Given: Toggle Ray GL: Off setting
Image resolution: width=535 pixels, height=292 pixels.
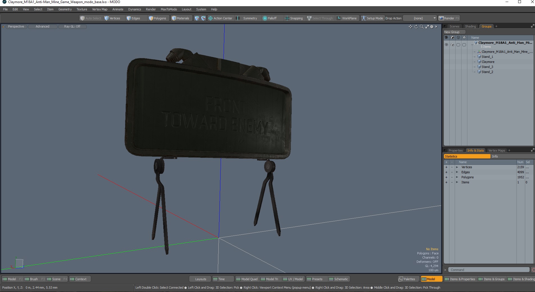Looking at the screenshot, I should [72, 27].
